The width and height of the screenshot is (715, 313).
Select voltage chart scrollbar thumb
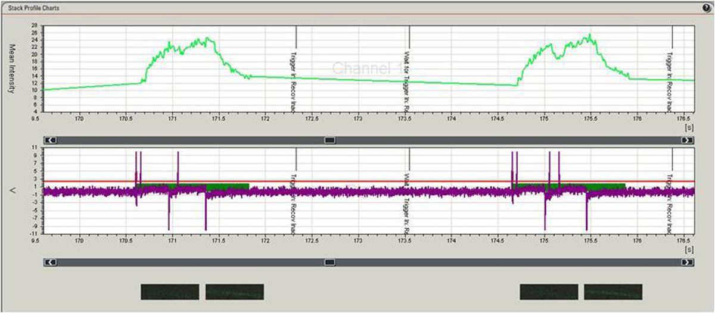329,262
